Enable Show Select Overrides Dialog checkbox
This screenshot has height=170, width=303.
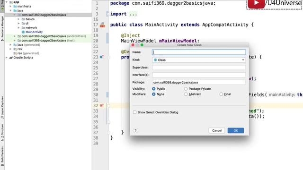[x=134, y=112]
